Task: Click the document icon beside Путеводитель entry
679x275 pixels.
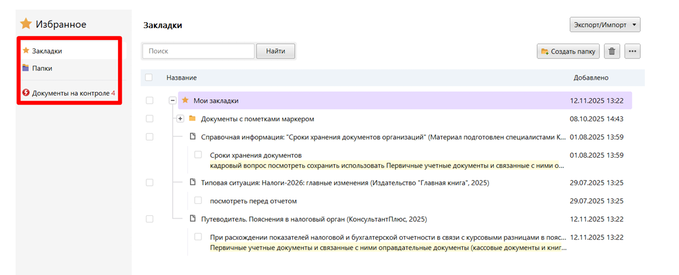Action: click(x=192, y=219)
